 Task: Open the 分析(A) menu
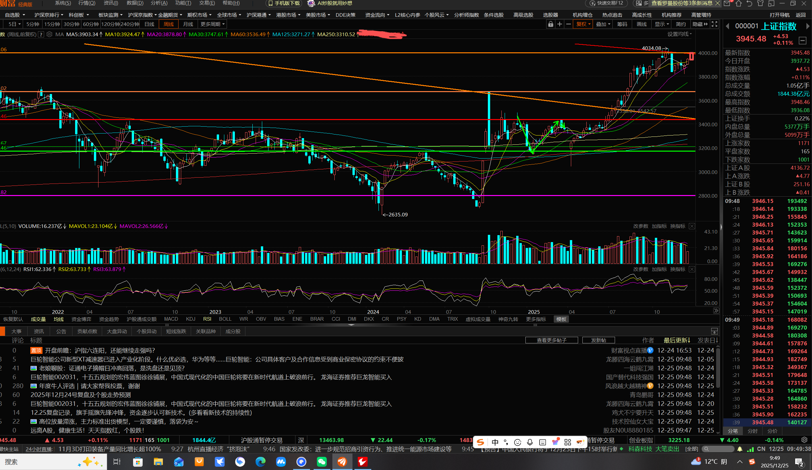coord(159,3)
